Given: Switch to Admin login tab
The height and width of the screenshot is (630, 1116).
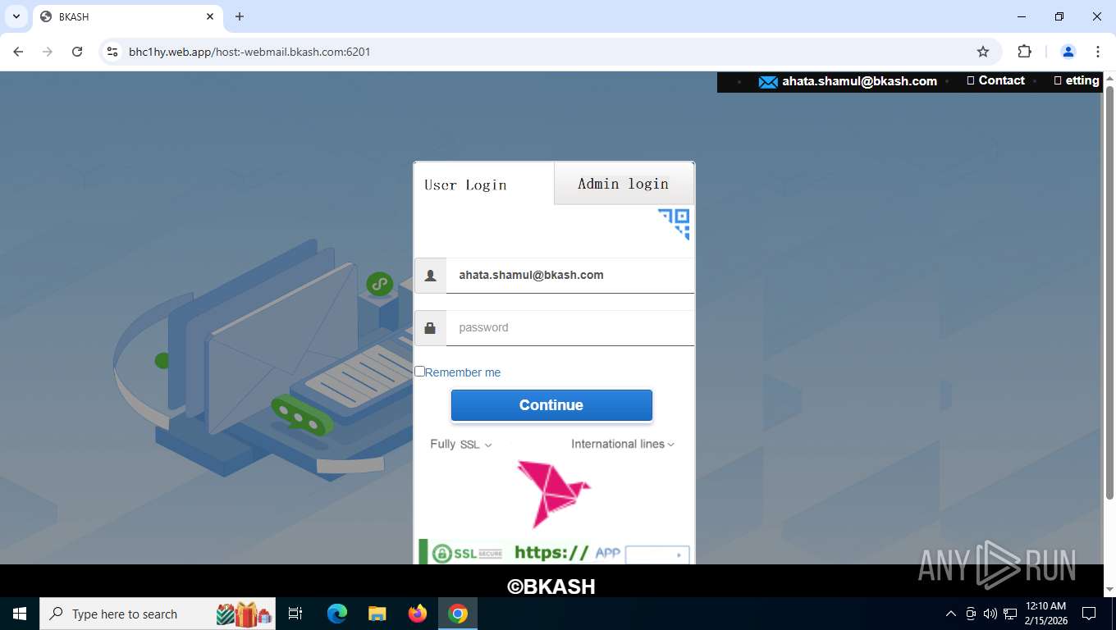Looking at the screenshot, I should pyautogui.click(x=624, y=184).
